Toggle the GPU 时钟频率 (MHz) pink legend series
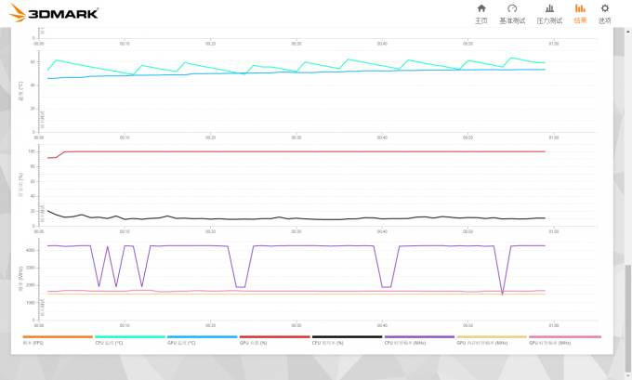This screenshot has height=380, width=632. pyautogui.click(x=564, y=338)
